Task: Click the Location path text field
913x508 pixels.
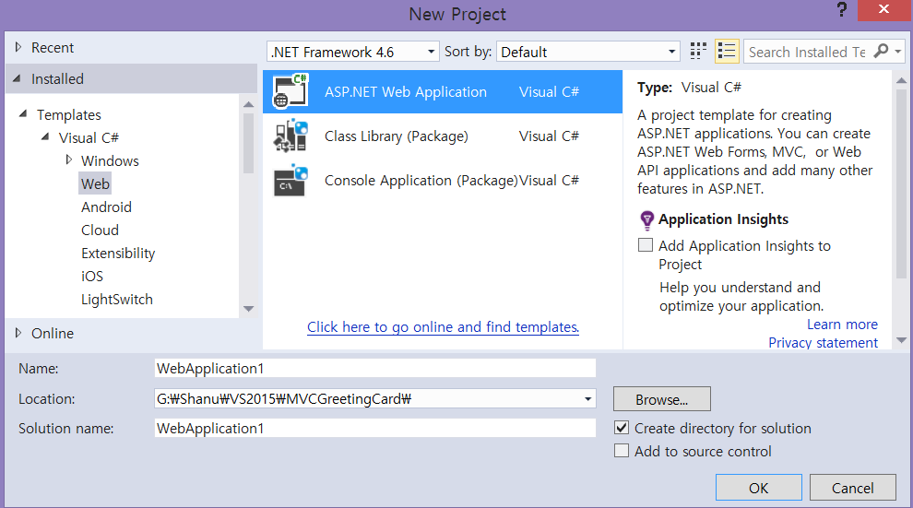Action: (x=368, y=399)
